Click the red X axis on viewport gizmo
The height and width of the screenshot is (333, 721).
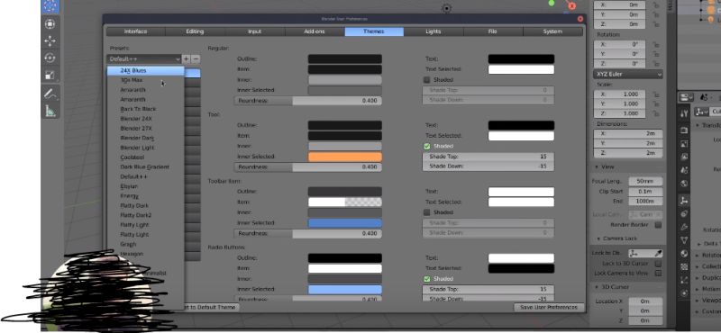(571, 6)
